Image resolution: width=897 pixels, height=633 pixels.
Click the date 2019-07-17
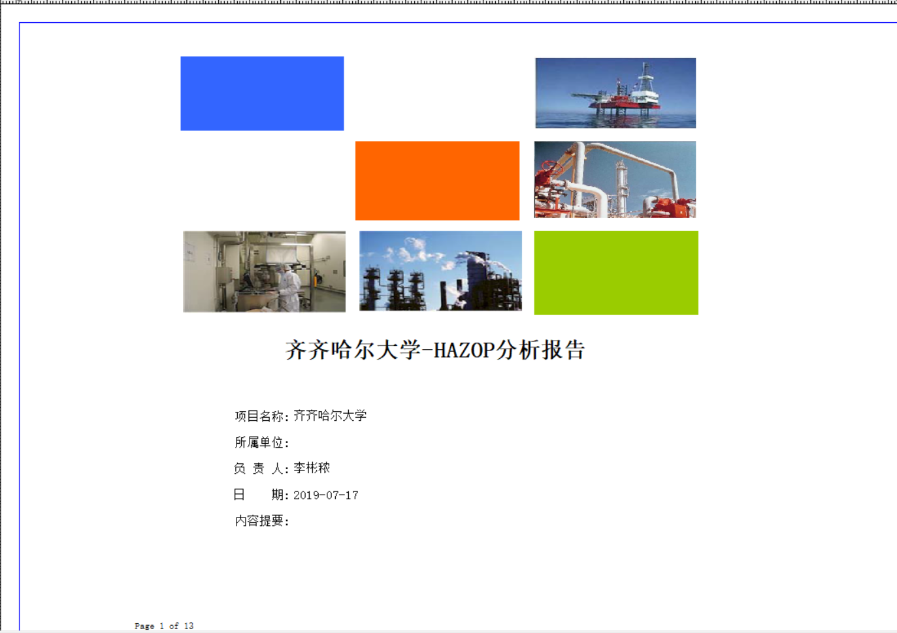pyautogui.click(x=326, y=495)
